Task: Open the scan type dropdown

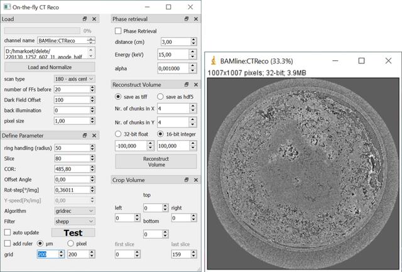Action: click(75, 79)
